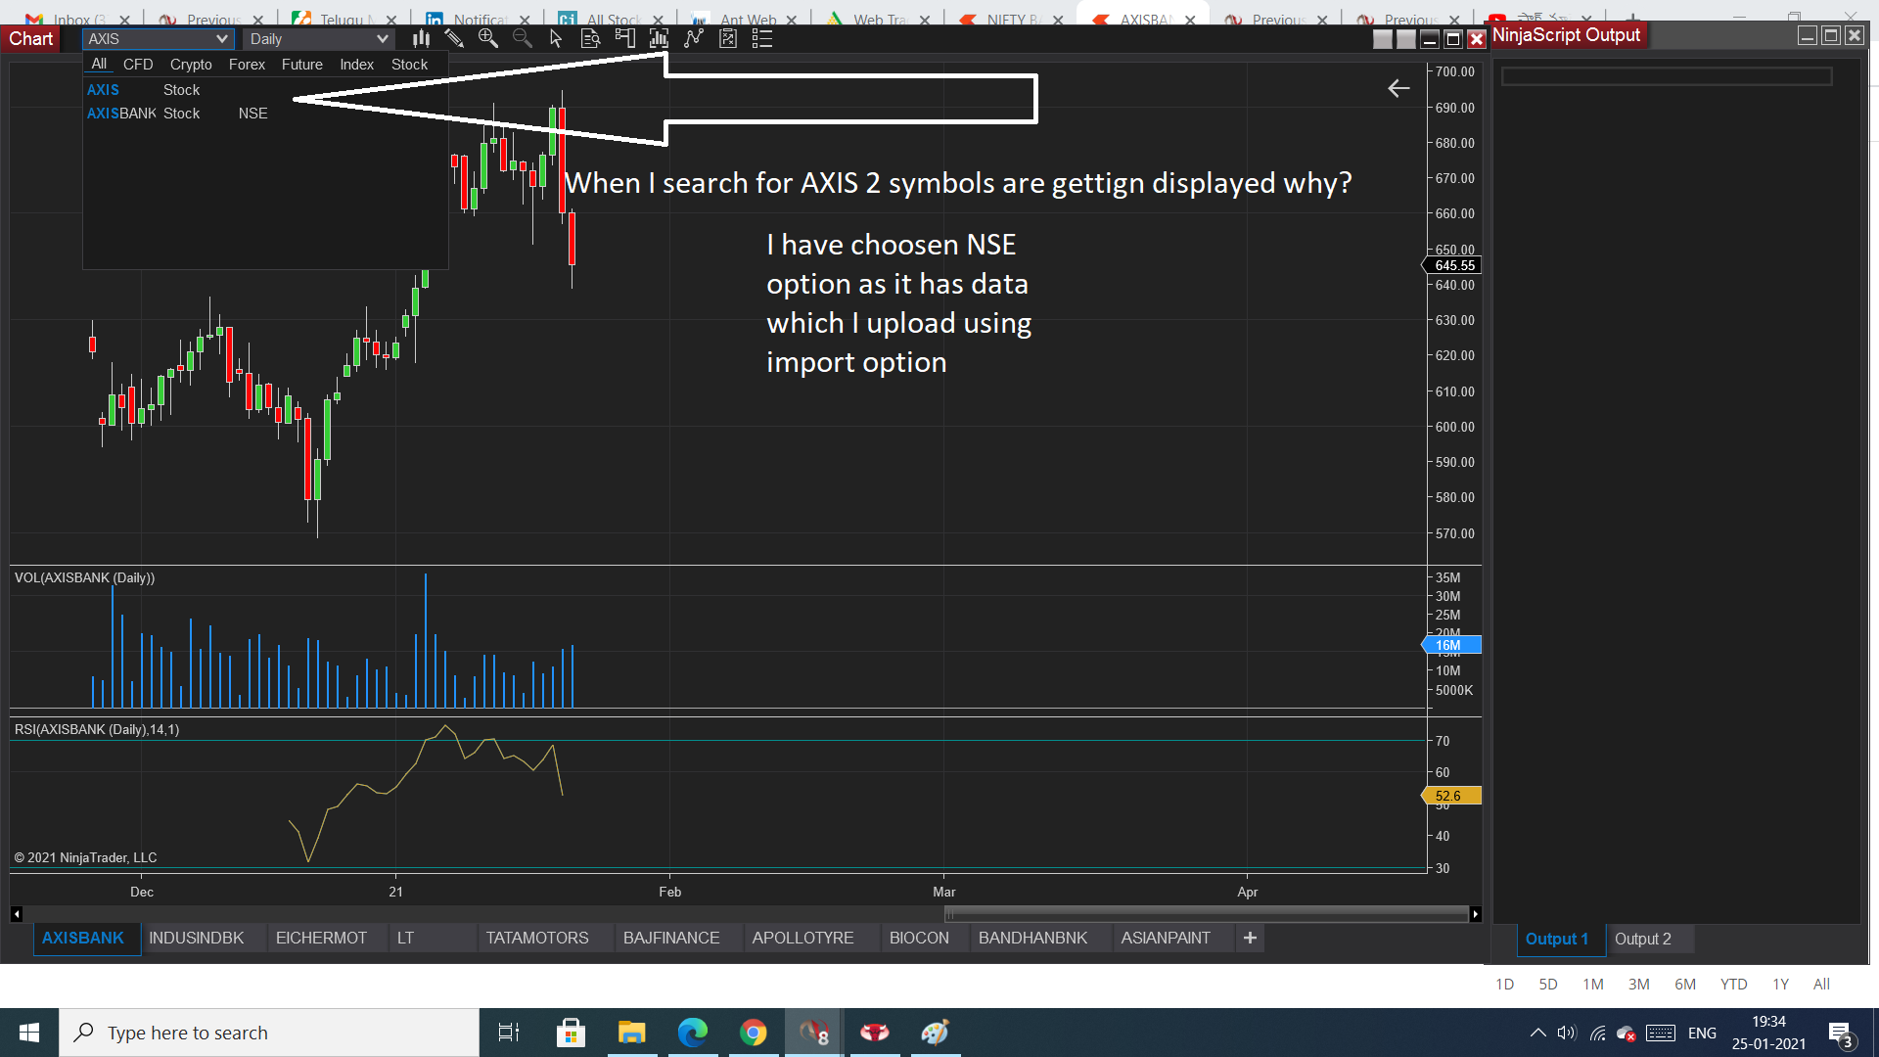This screenshot has height=1057, width=1879.
Task: Select the 1M time range button
Action: pos(1593,984)
